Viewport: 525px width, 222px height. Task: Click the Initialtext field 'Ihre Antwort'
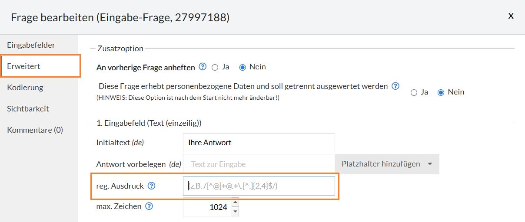tap(259, 143)
